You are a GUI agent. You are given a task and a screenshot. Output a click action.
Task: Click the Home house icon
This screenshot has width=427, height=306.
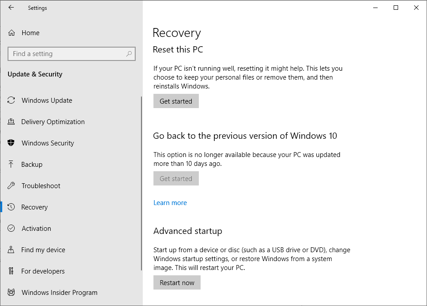point(12,33)
